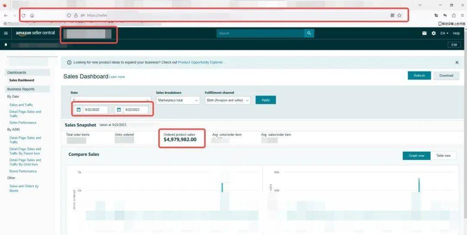This screenshot has height=235, width=467.
Task: Open the Help menu in header
Action: point(456,33)
